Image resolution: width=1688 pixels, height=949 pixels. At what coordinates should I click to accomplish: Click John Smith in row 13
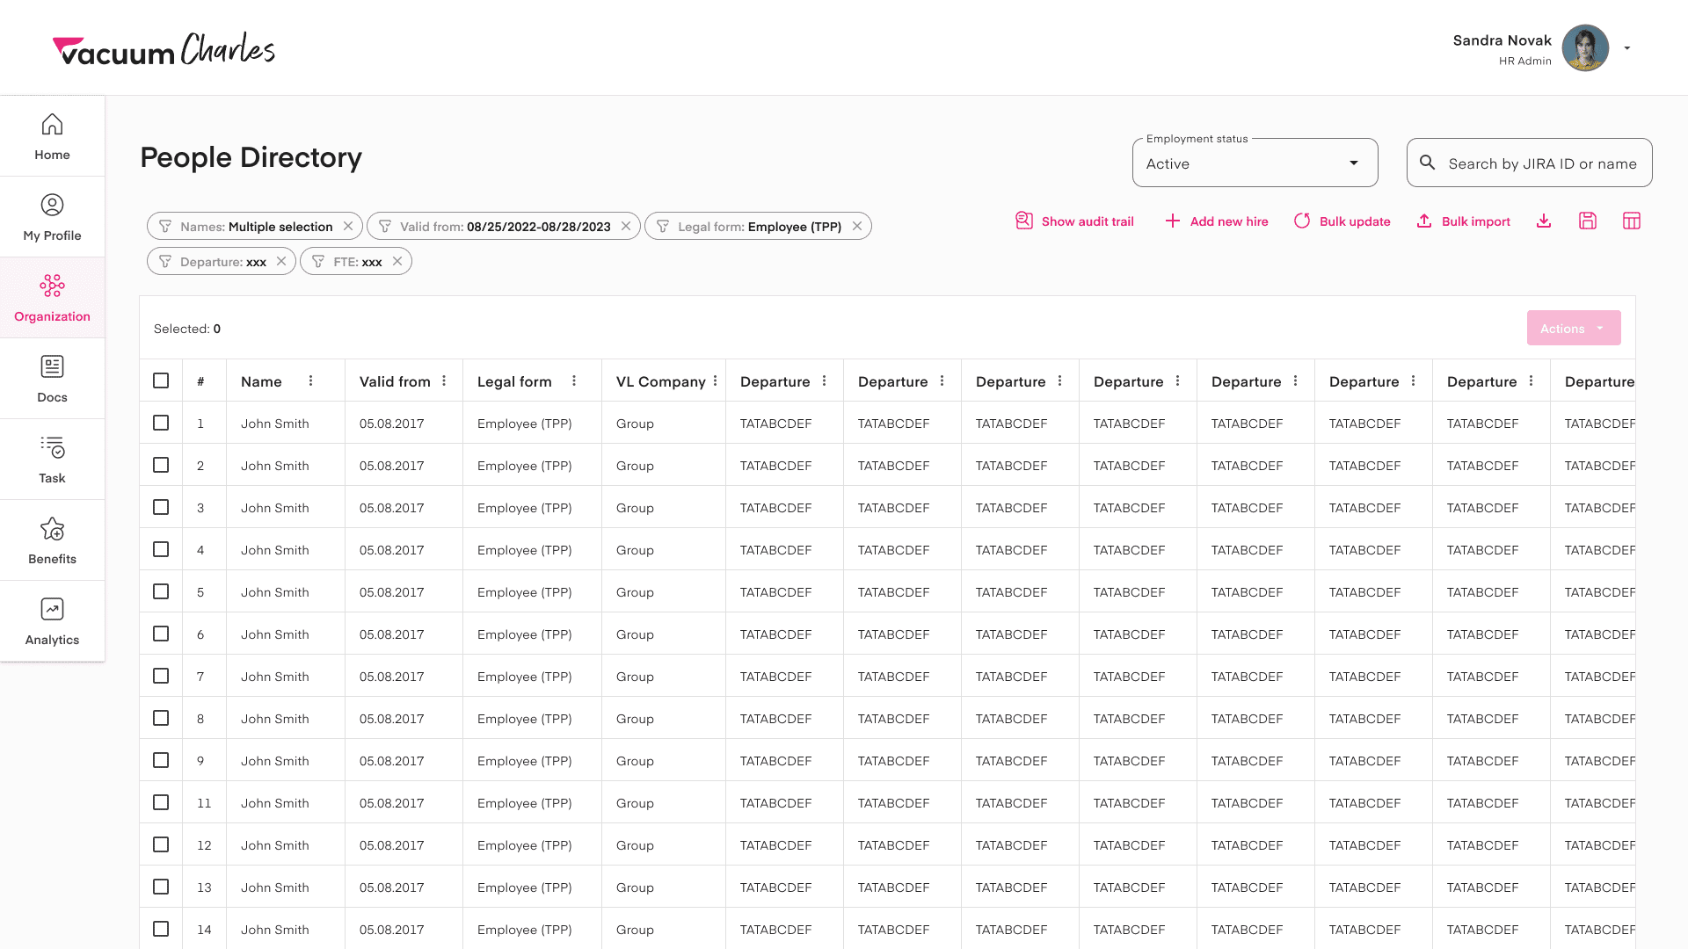pyautogui.click(x=275, y=887)
